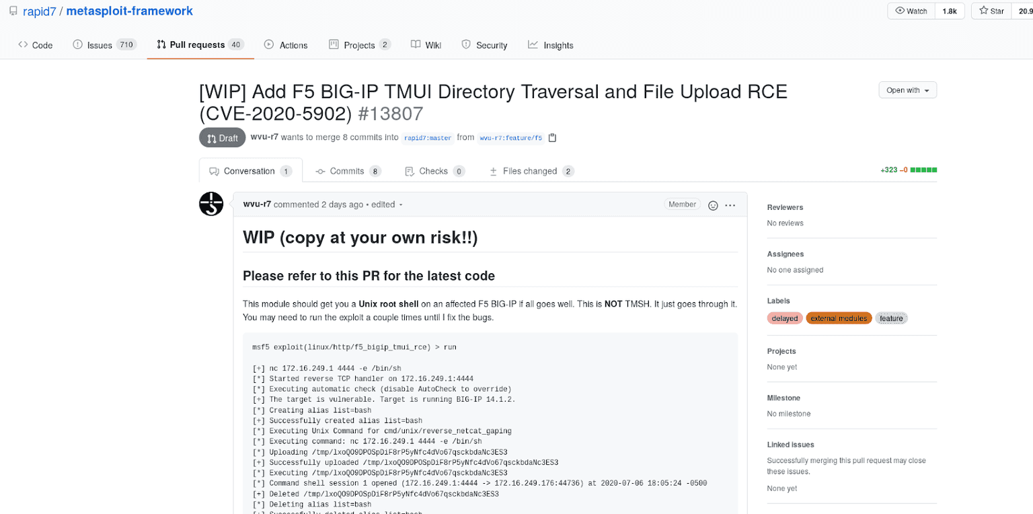The height and width of the screenshot is (514, 1033).
Task: Open the metasploit-framework repository link
Action: (129, 11)
